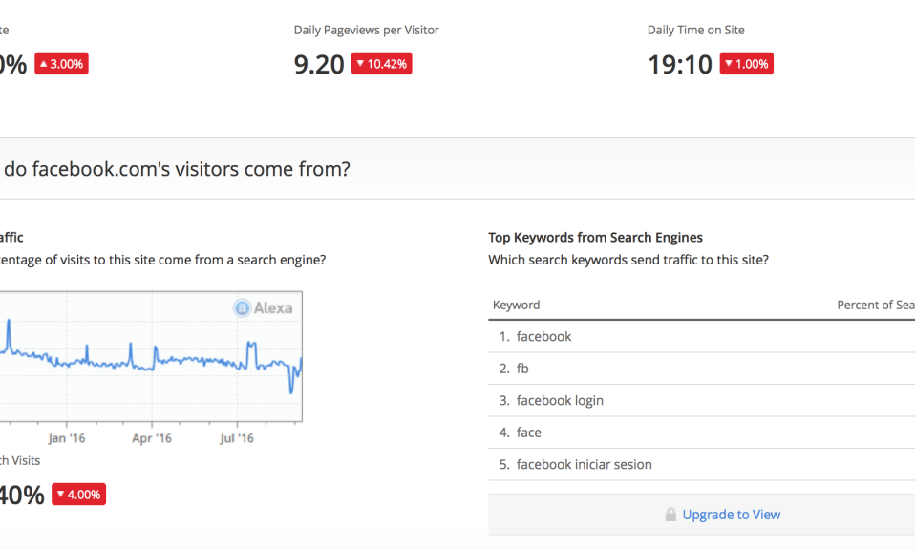Click the Jan '16 label on chart axis
The image size is (915, 549).
coord(66,438)
